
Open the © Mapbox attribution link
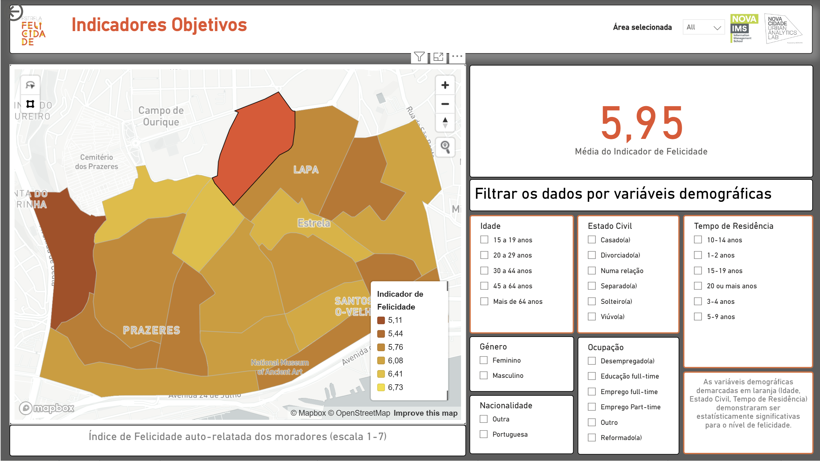pos(308,413)
